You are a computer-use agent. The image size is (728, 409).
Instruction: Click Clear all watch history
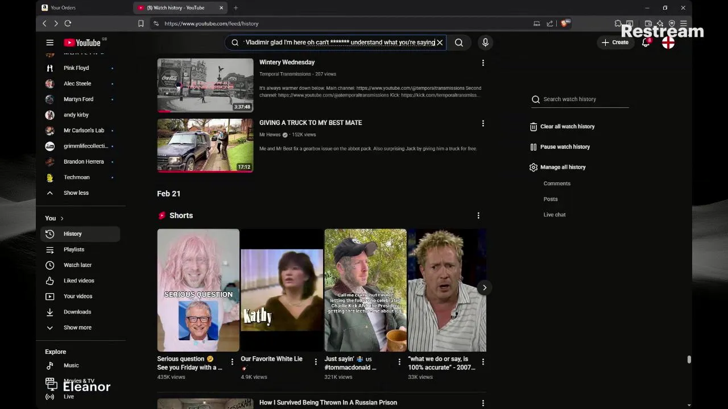pyautogui.click(x=562, y=127)
